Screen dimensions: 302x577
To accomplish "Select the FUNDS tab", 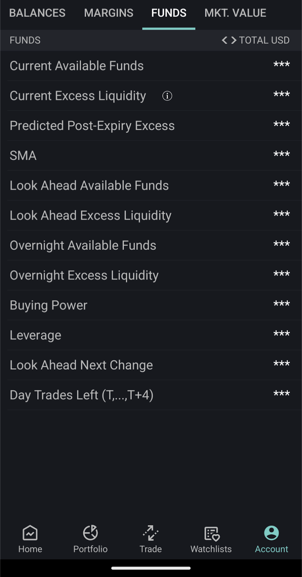I will 169,13.
